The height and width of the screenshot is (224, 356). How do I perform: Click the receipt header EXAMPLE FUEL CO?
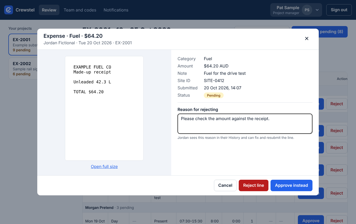tap(92, 67)
